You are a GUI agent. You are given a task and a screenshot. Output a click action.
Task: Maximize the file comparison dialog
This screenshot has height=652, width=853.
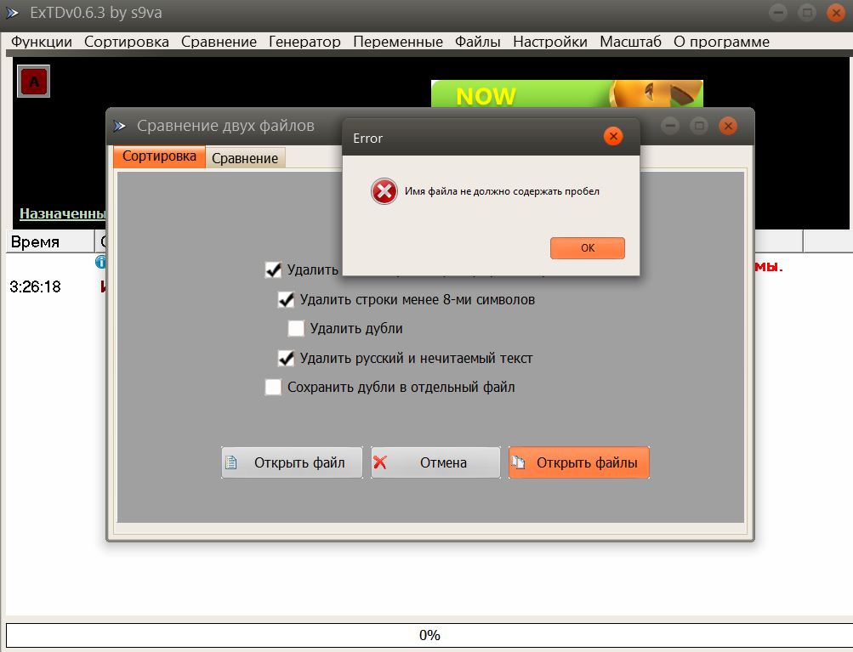coord(699,126)
